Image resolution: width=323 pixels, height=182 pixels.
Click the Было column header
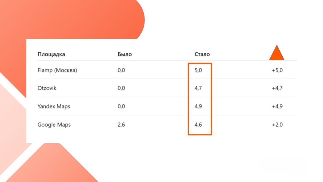coord(125,54)
